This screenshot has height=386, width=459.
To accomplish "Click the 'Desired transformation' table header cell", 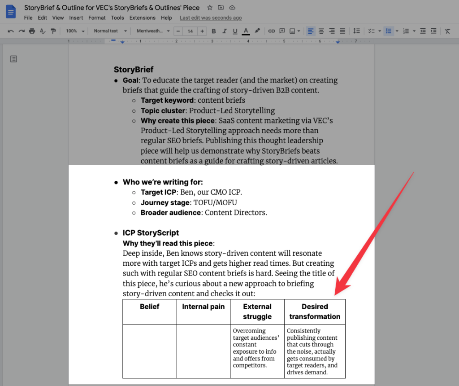I will (x=315, y=312).
